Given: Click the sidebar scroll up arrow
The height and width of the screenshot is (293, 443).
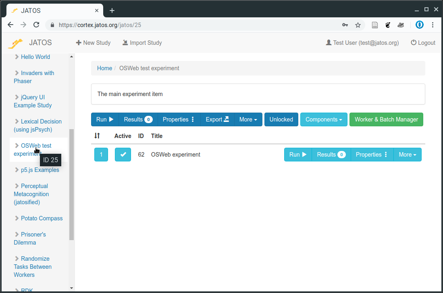Looking at the screenshot, I should tap(71, 57).
